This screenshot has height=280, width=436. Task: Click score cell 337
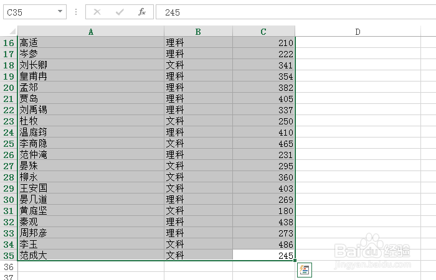[263, 110]
